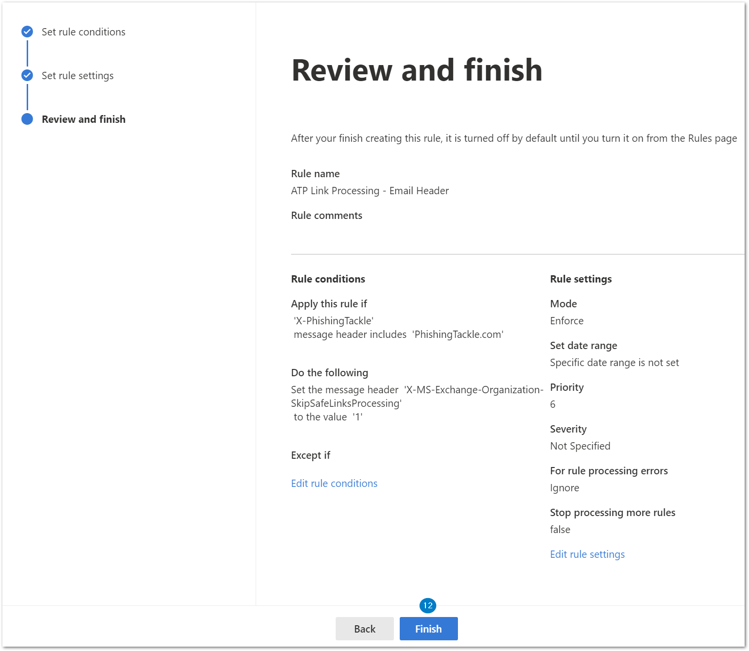The image size is (749, 651).
Task: Click the 'Rule comments' label
Action: click(326, 216)
